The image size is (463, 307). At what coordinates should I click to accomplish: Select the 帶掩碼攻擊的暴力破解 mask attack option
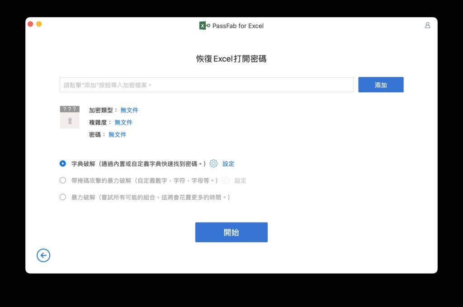(62, 180)
